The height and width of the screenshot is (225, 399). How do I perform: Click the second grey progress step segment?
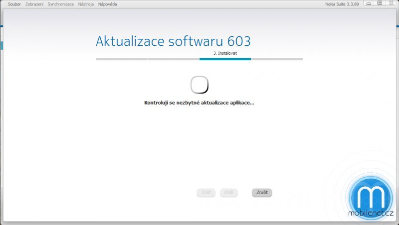click(173, 59)
